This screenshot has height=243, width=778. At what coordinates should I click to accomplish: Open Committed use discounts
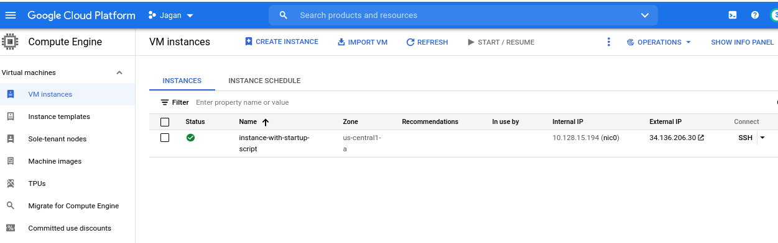pyautogui.click(x=70, y=228)
